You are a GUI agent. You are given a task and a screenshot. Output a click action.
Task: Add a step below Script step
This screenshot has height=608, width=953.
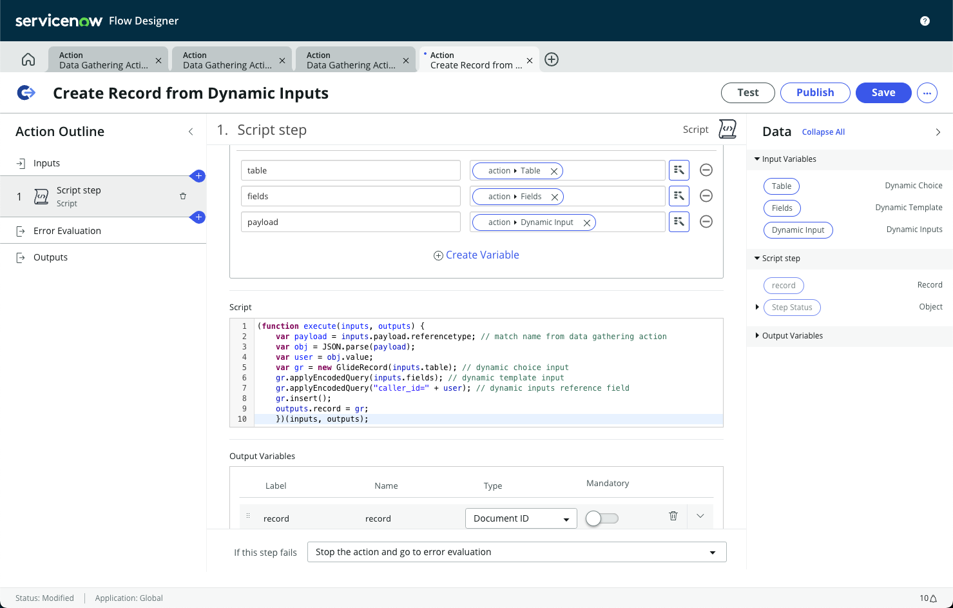pyautogui.click(x=198, y=217)
